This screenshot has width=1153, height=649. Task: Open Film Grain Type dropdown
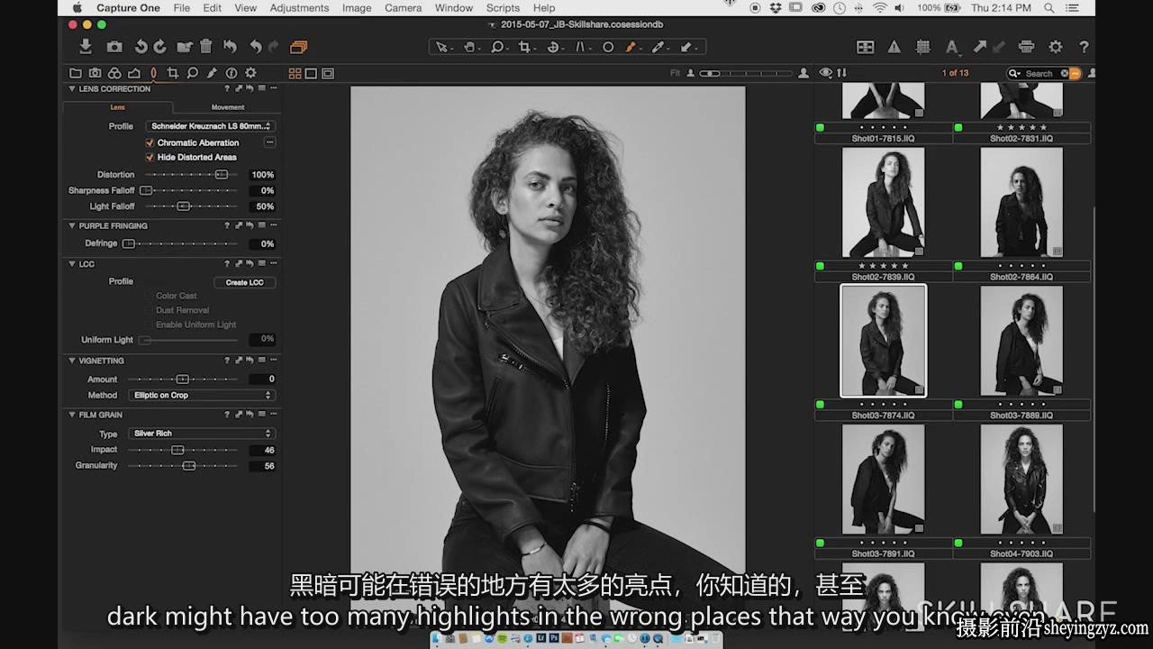pyautogui.click(x=202, y=434)
